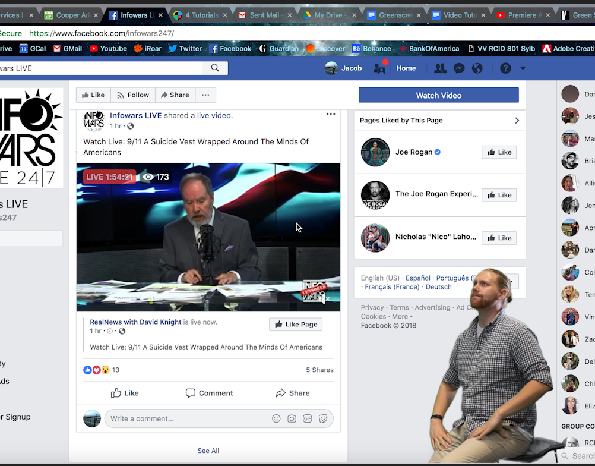Play the live video thumbnail
Screen dimensions: 595x466
pyautogui.click(x=208, y=237)
